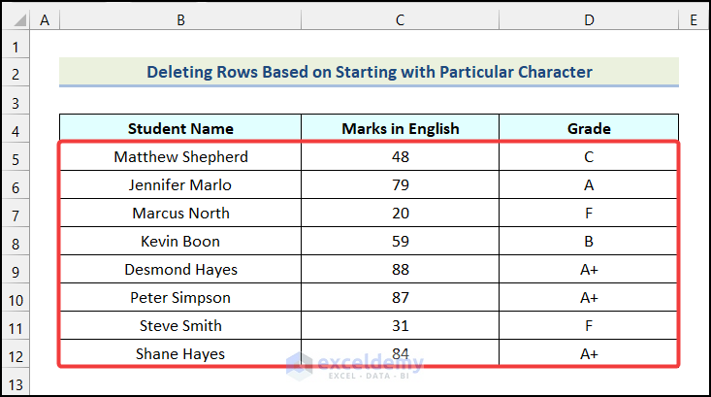Select Steve Smith's marks value 31
Image resolution: width=711 pixels, height=397 pixels.
point(400,326)
